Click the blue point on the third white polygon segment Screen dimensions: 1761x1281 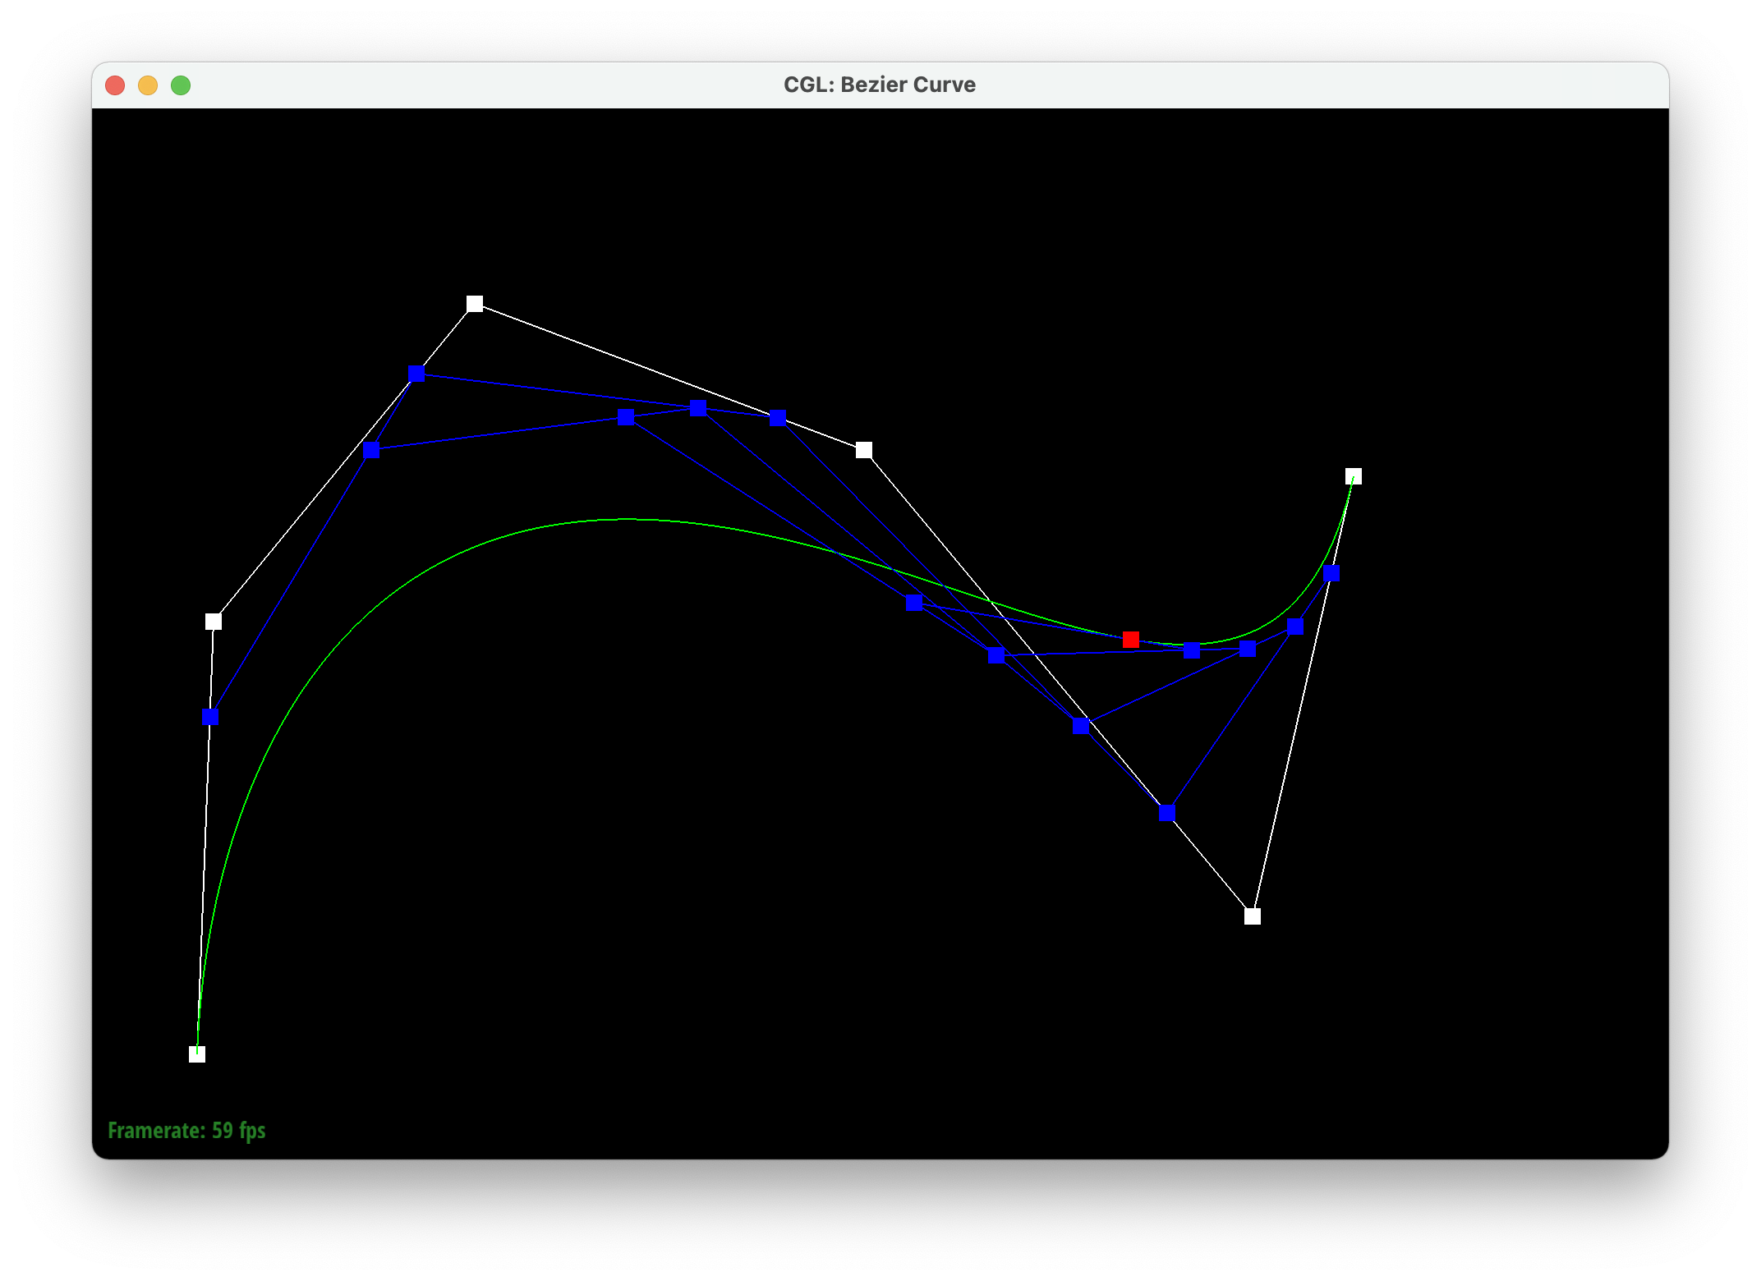(x=779, y=419)
